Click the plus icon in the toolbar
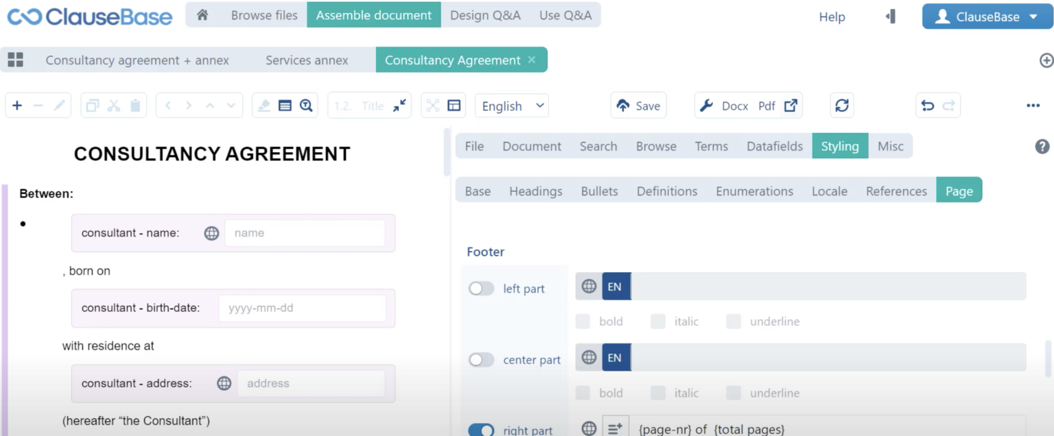The height and width of the screenshot is (436, 1054). [x=17, y=106]
